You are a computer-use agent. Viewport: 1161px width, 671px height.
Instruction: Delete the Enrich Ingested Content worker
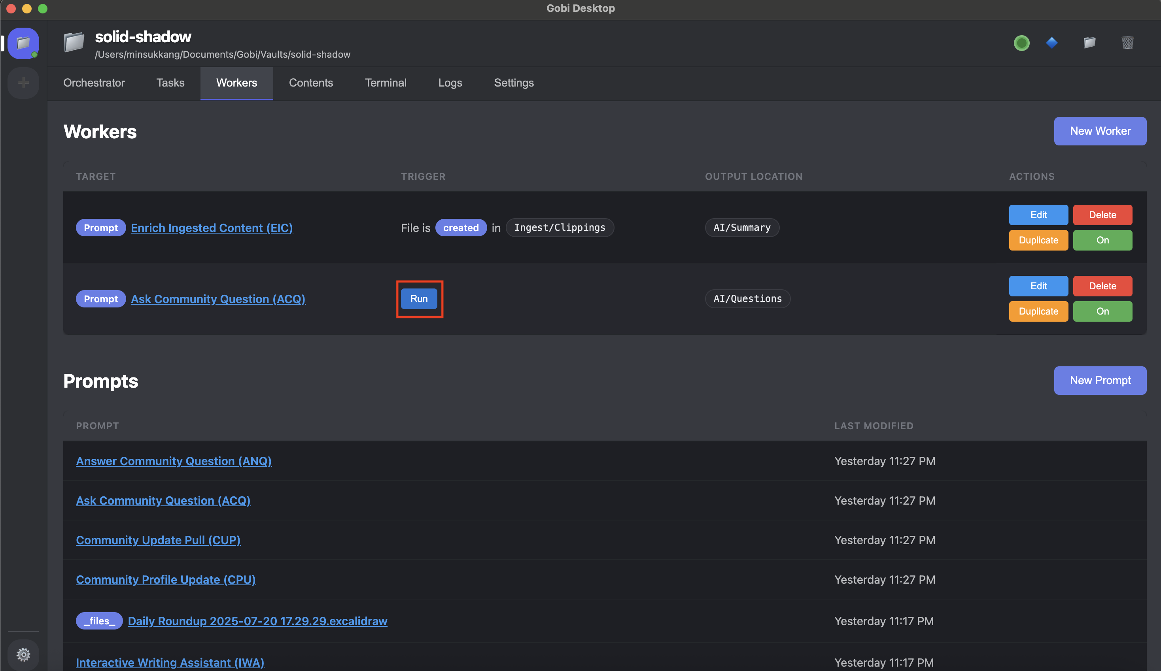pos(1102,215)
